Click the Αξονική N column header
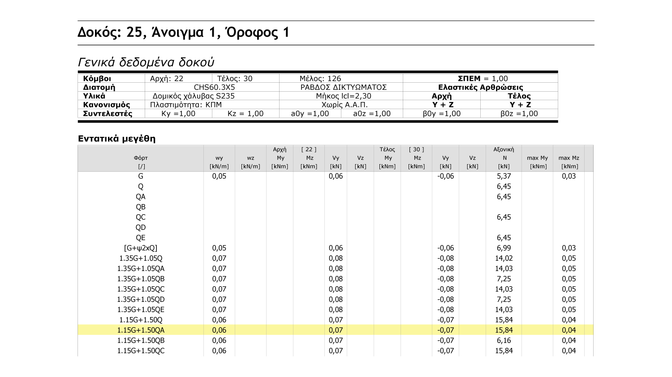This screenshot has height=377, width=672. tap(504, 158)
